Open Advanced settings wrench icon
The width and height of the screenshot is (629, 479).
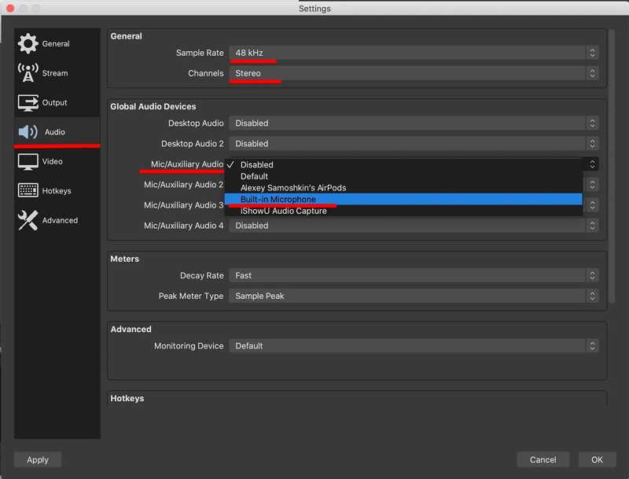click(28, 221)
